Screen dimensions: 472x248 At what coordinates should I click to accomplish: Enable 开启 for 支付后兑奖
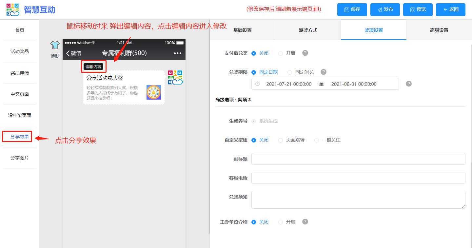tap(281, 53)
